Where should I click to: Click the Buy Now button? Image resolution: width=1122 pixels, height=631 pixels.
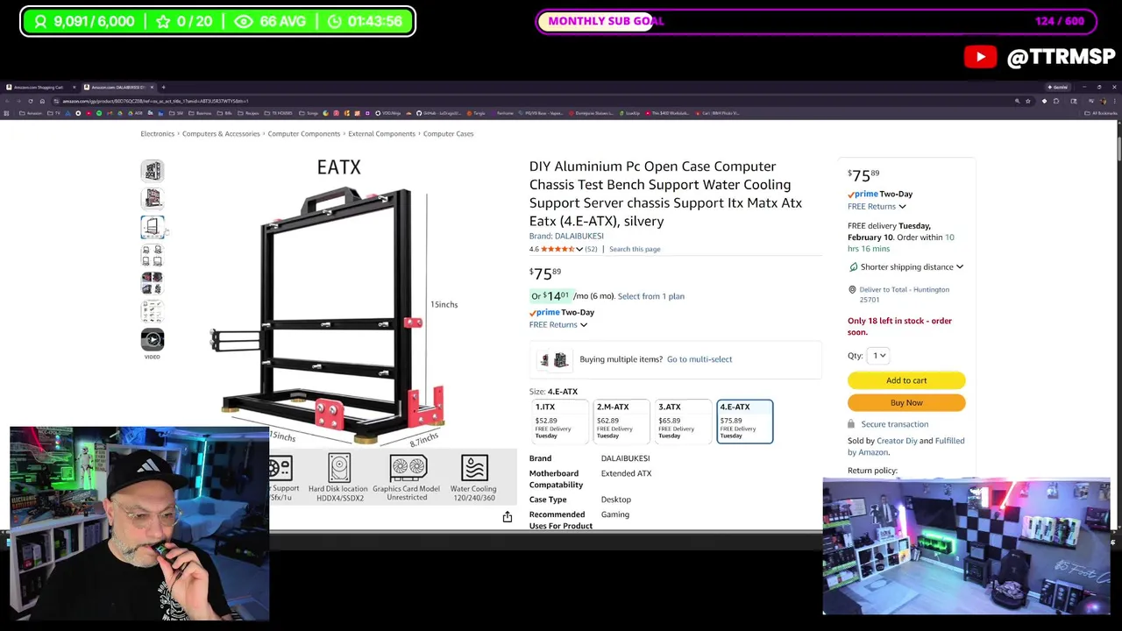pos(906,403)
